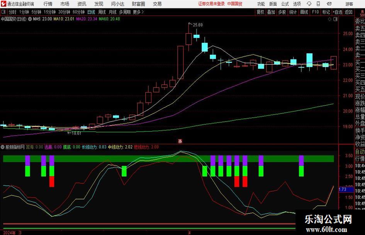This screenshot has height=235, width=365.
Task: Open the 行情 menu
Action: pos(48,4)
